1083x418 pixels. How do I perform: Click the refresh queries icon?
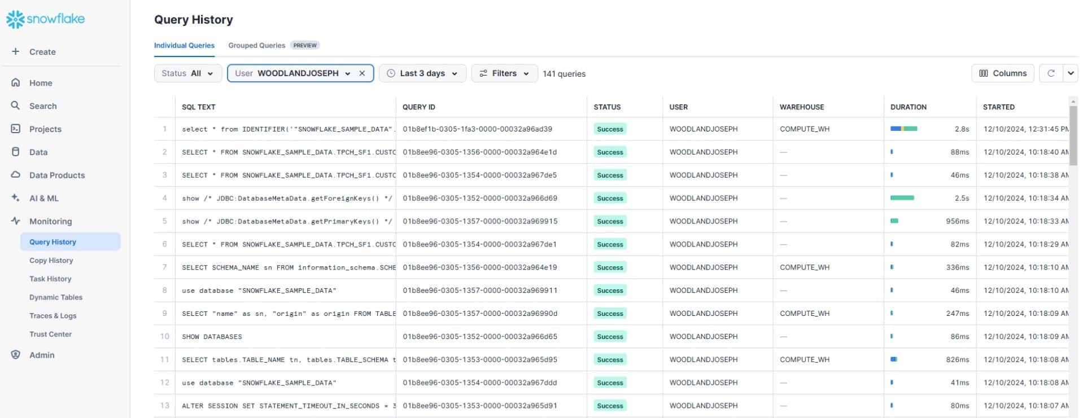point(1050,73)
